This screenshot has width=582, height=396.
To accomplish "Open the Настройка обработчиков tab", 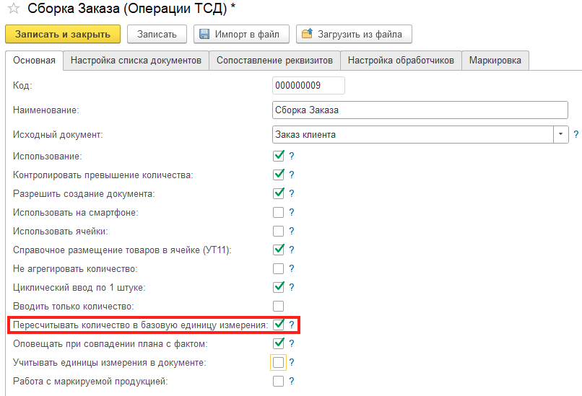I will pyautogui.click(x=401, y=61).
